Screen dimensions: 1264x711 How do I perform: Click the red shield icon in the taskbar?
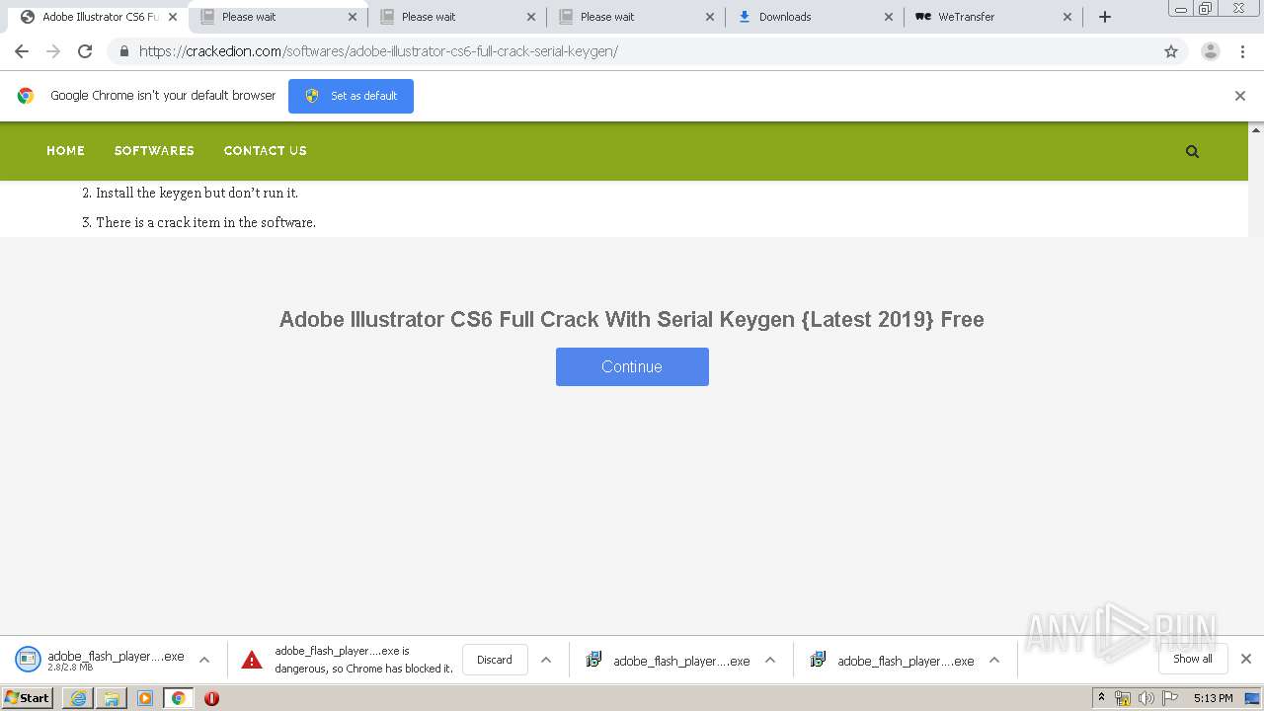pos(211,698)
